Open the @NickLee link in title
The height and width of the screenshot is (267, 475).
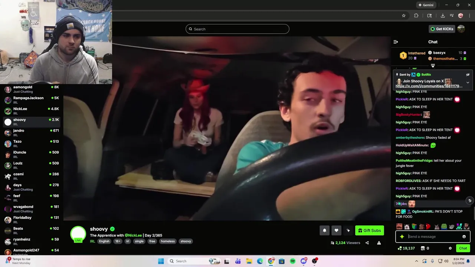tap(133, 235)
